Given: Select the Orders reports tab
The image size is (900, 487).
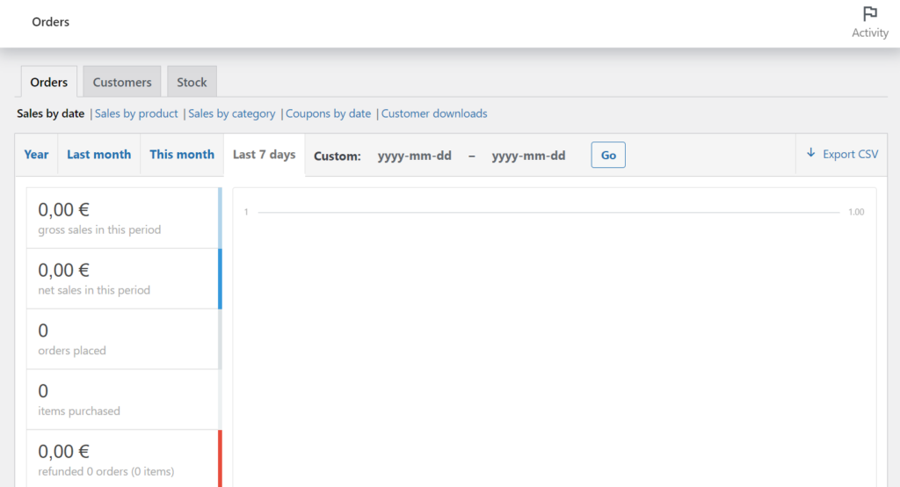Looking at the screenshot, I should click(49, 82).
